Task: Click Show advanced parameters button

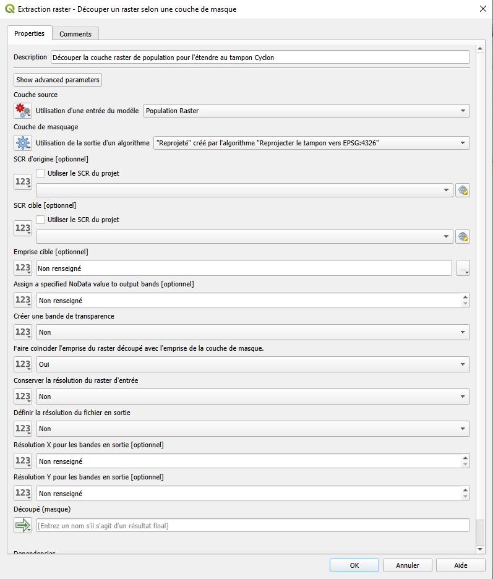Action: coord(58,80)
